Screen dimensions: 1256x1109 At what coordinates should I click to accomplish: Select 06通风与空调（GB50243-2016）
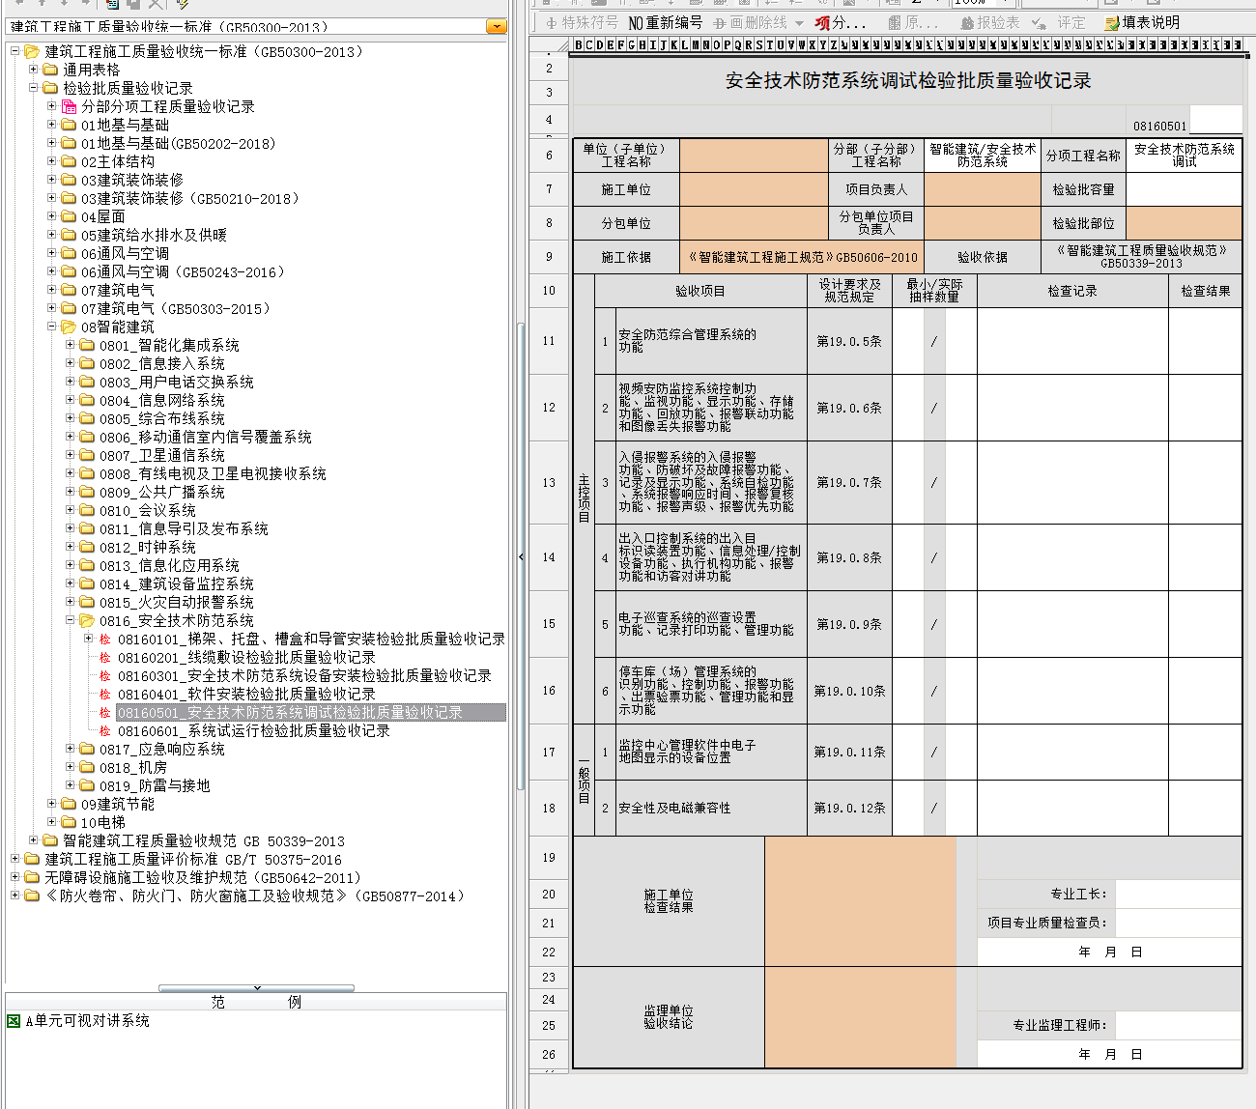(184, 271)
